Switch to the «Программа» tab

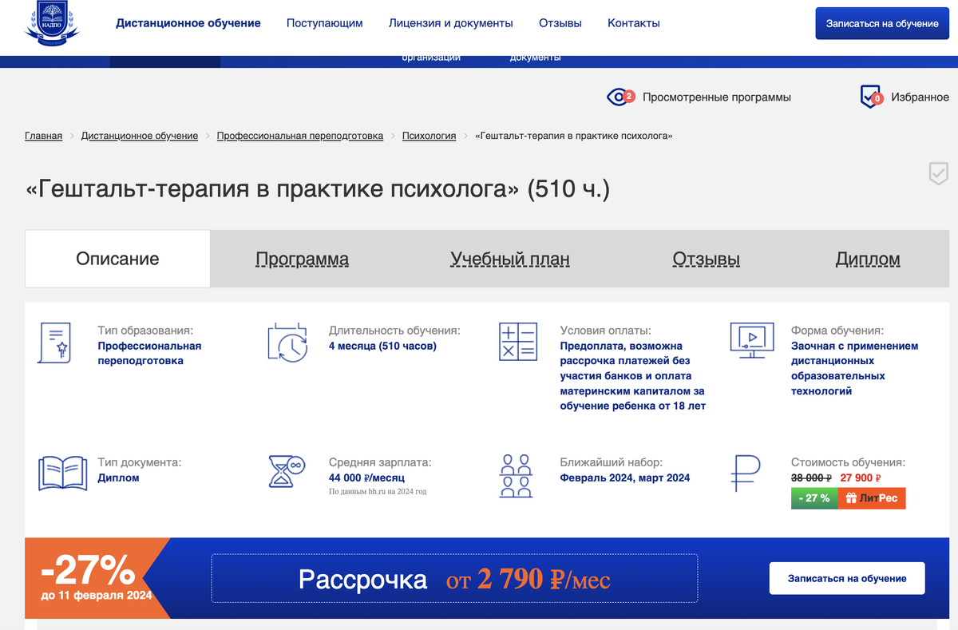pyautogui.click(x=302, y=259)
